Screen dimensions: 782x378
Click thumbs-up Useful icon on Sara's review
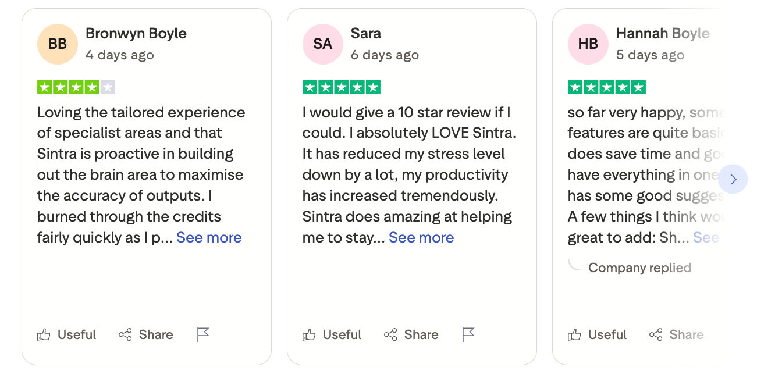coord(309,335)
